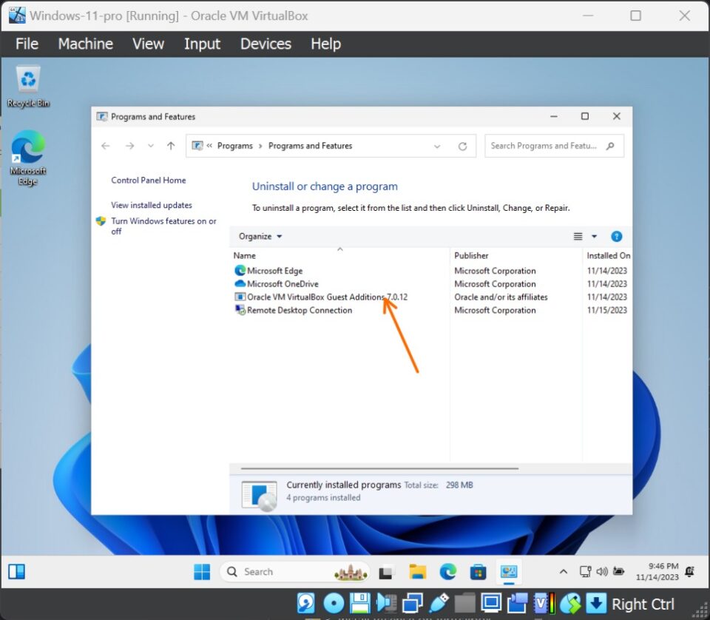Click the View installed updates link

pos(152,205)
